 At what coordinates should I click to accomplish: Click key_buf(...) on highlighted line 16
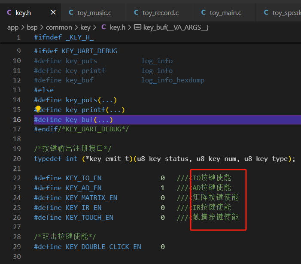pyautogui.click(x=89, y=119)
